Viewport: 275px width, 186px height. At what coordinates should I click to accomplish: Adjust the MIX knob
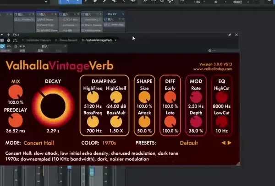click(x=15, y=94)
